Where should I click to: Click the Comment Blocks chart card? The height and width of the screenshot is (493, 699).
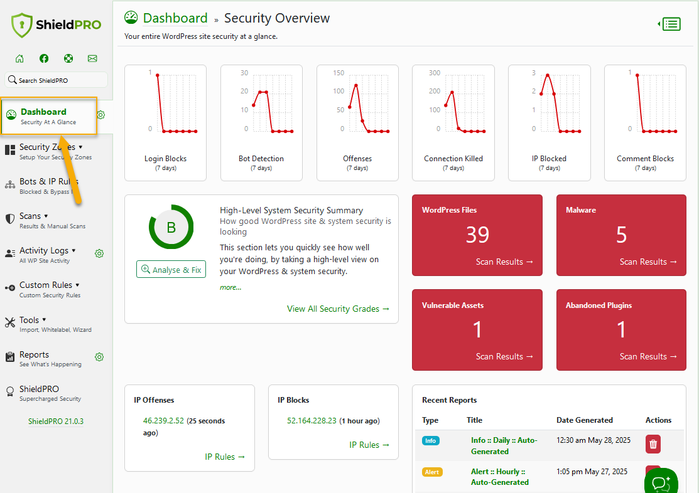pyautogui.click(x=645, y=123)
